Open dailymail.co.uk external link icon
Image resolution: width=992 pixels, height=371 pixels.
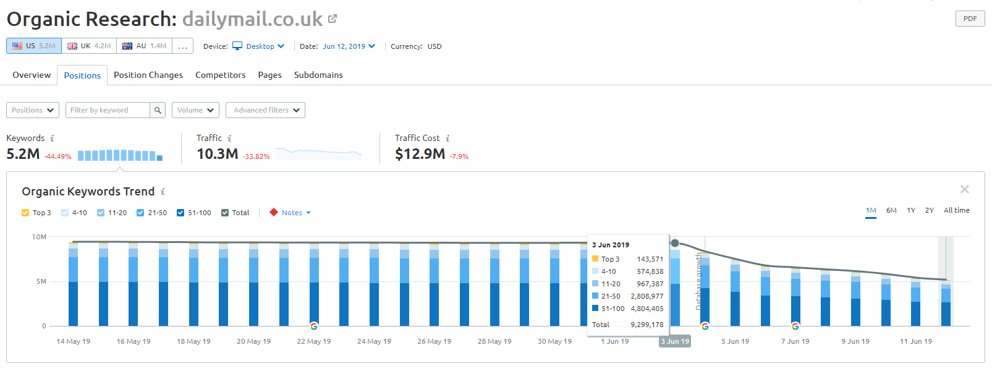tap(333, 19)
